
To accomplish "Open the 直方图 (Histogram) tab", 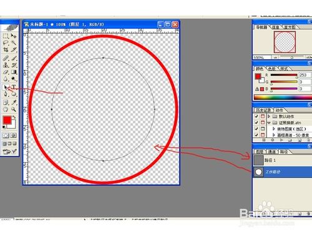I will [290, 27].
